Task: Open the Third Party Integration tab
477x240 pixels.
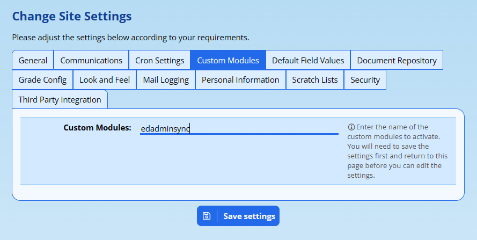Action: coord(60,99)
